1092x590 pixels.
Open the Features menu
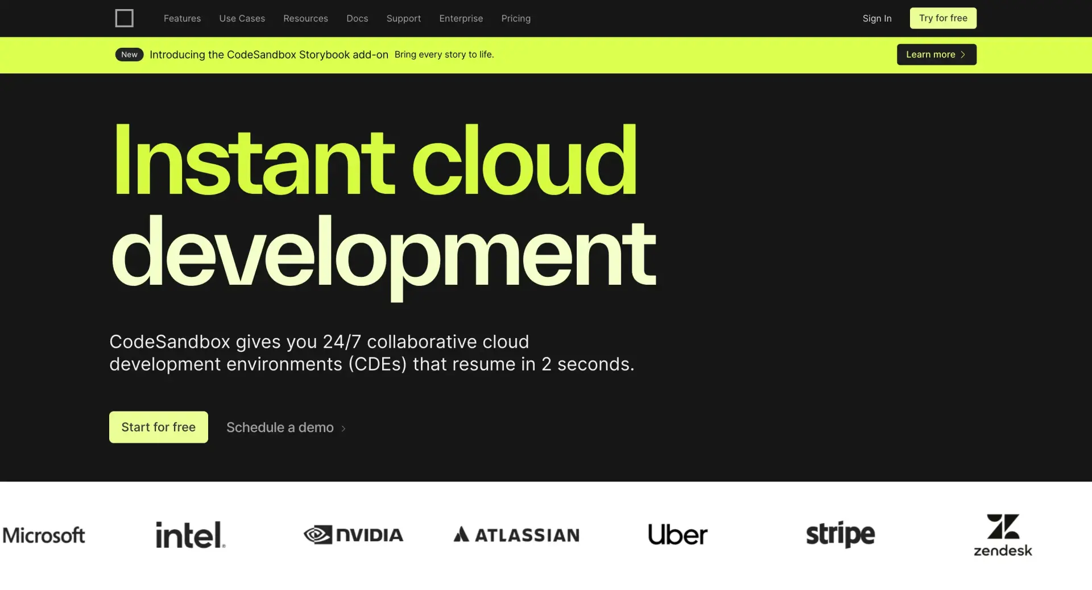coord(182,18)
